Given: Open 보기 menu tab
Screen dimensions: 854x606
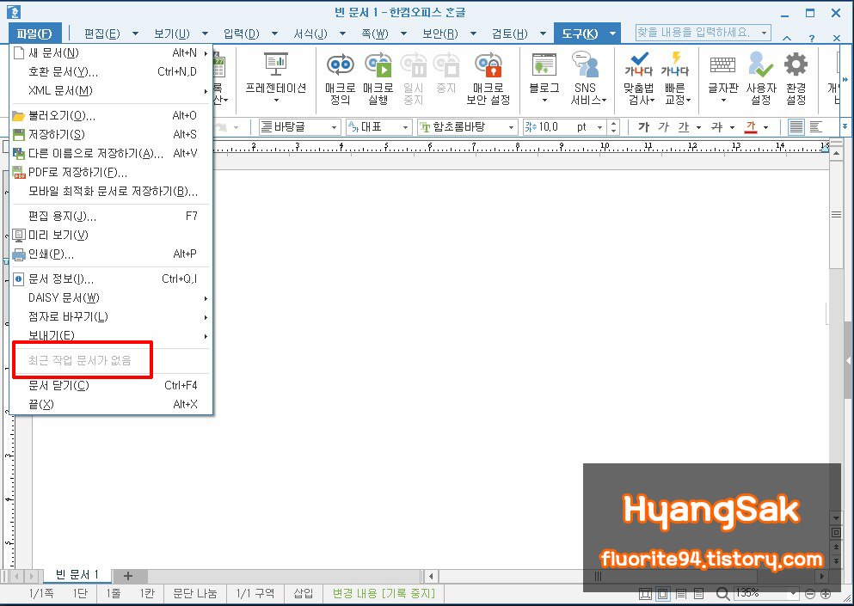Looking at the screenshot, I should 171,34.
